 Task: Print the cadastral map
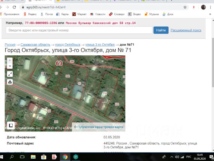[x=10, y=82]
